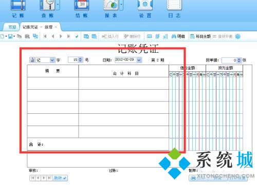The height and width of the screenshot is (185, 257).
Task: Click the 过账 posting label
Action: pyautogui.click(x=113, y=171)
